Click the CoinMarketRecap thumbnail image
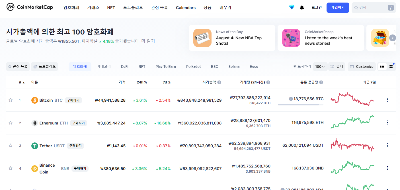The image size is (400, 190). [291, 38]
